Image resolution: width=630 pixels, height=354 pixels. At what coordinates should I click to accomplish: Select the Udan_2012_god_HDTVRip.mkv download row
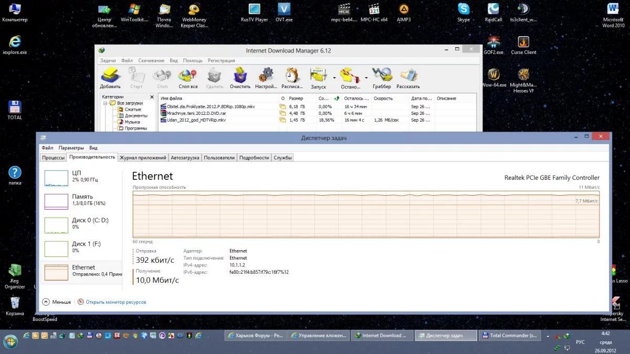click(x=196, y=120)
